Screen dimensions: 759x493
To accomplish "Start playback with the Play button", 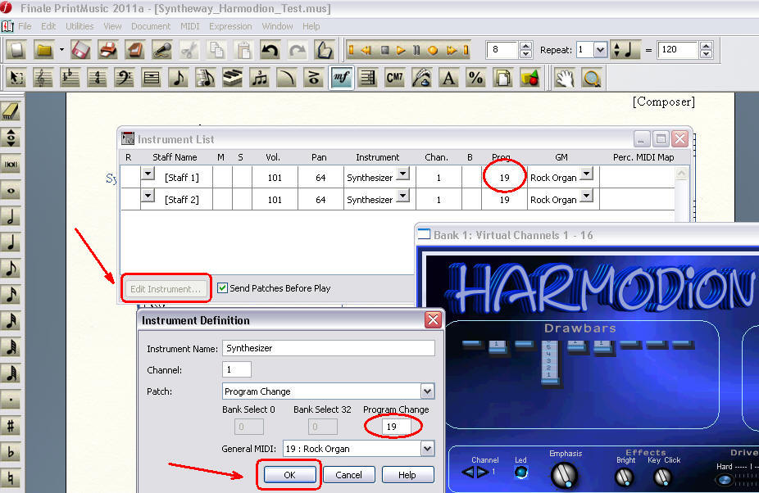I will tap(400, 50).
